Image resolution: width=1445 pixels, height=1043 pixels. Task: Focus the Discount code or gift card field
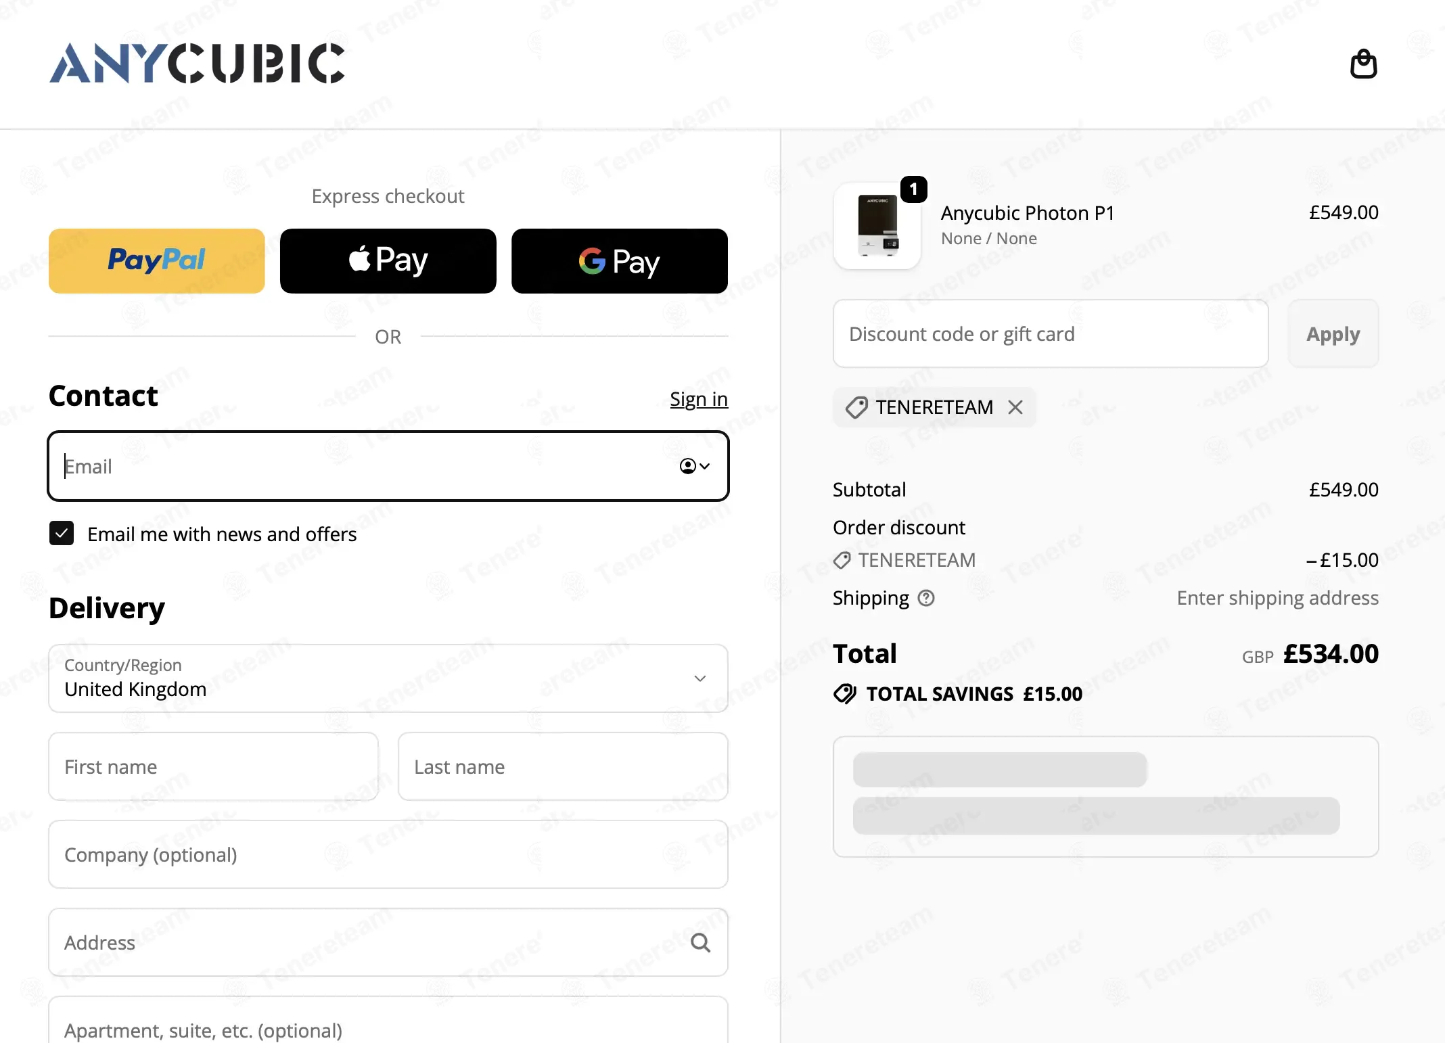point(1051,334)
